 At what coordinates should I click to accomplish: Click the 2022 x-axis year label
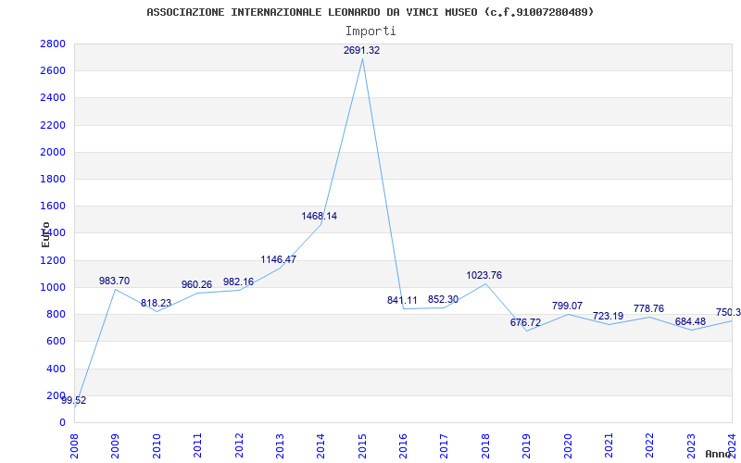coord(650,445)
